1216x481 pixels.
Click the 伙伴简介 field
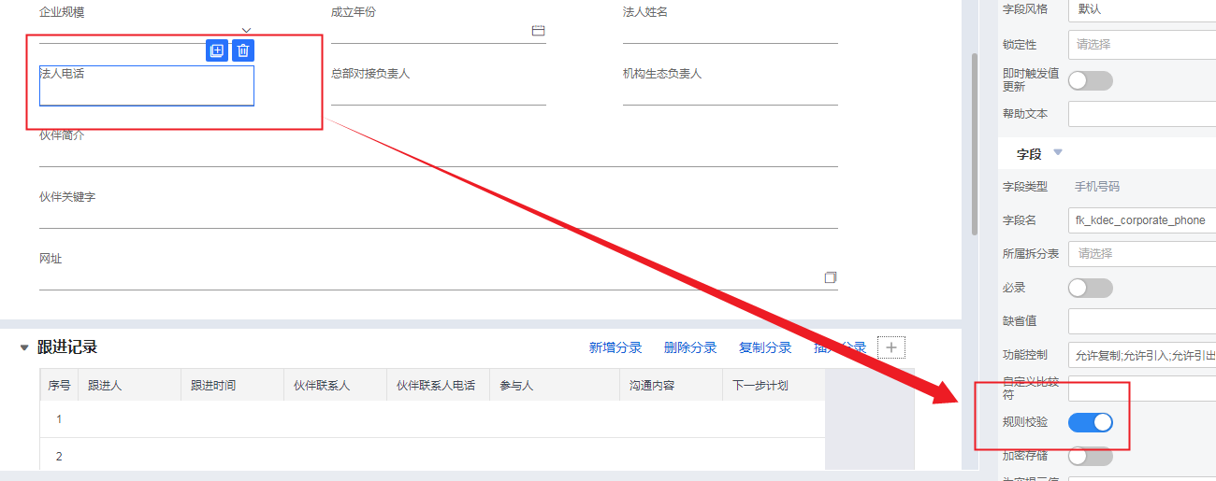tap(439, 147)
